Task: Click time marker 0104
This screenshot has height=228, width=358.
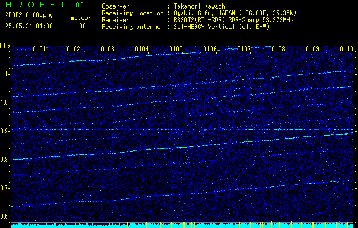Action: pyautogui.click(x=142, y=48)
